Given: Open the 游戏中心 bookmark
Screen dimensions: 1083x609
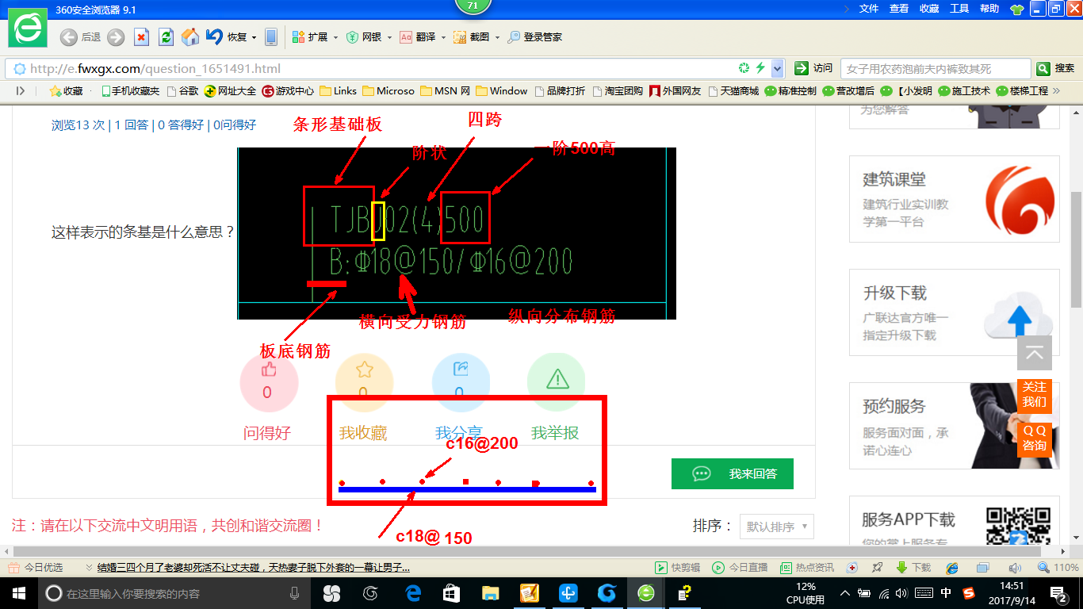Looking at the screenshot, I should pyautogui.click(x=288, y=91).
